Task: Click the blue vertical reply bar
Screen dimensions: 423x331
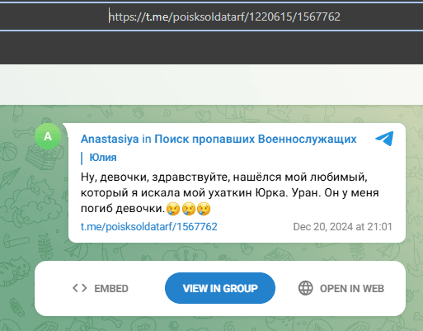Action: (x=82, y=158)
